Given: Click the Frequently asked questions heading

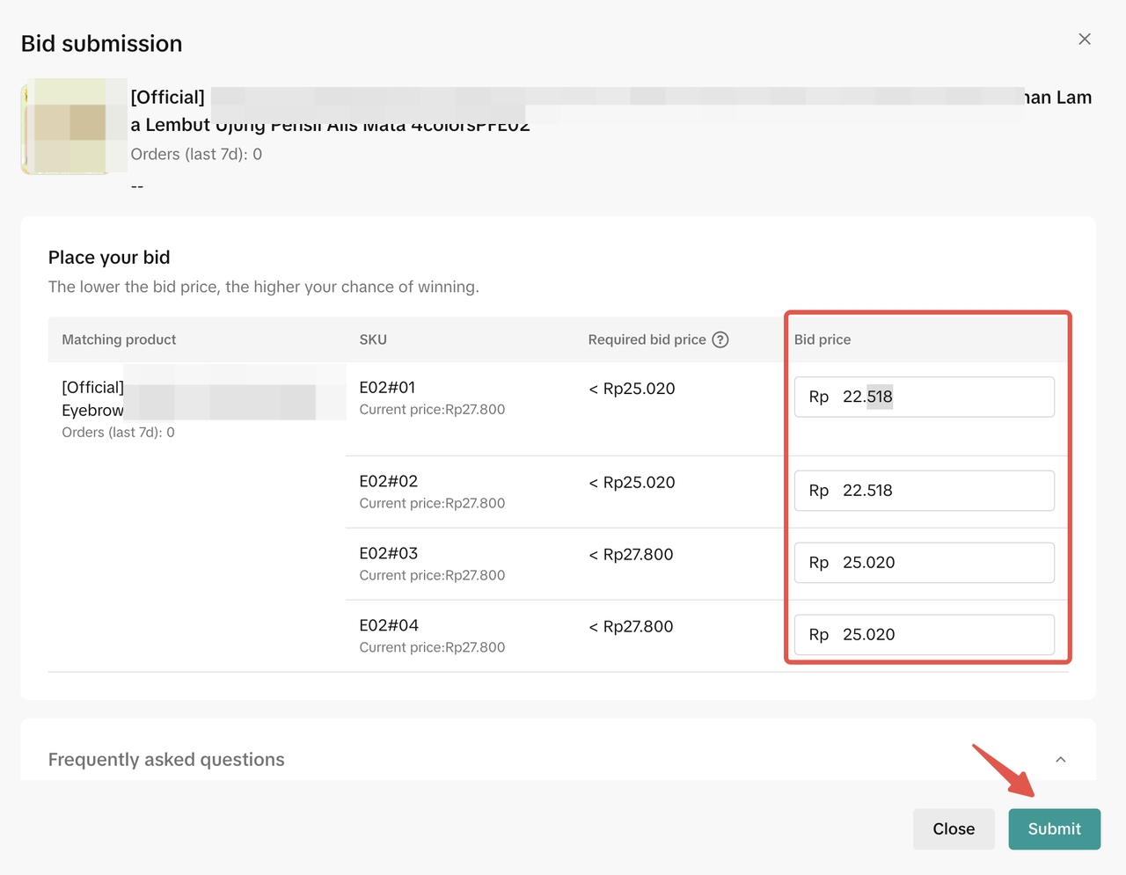Looking at the screenshot, I should coord(166,760).
